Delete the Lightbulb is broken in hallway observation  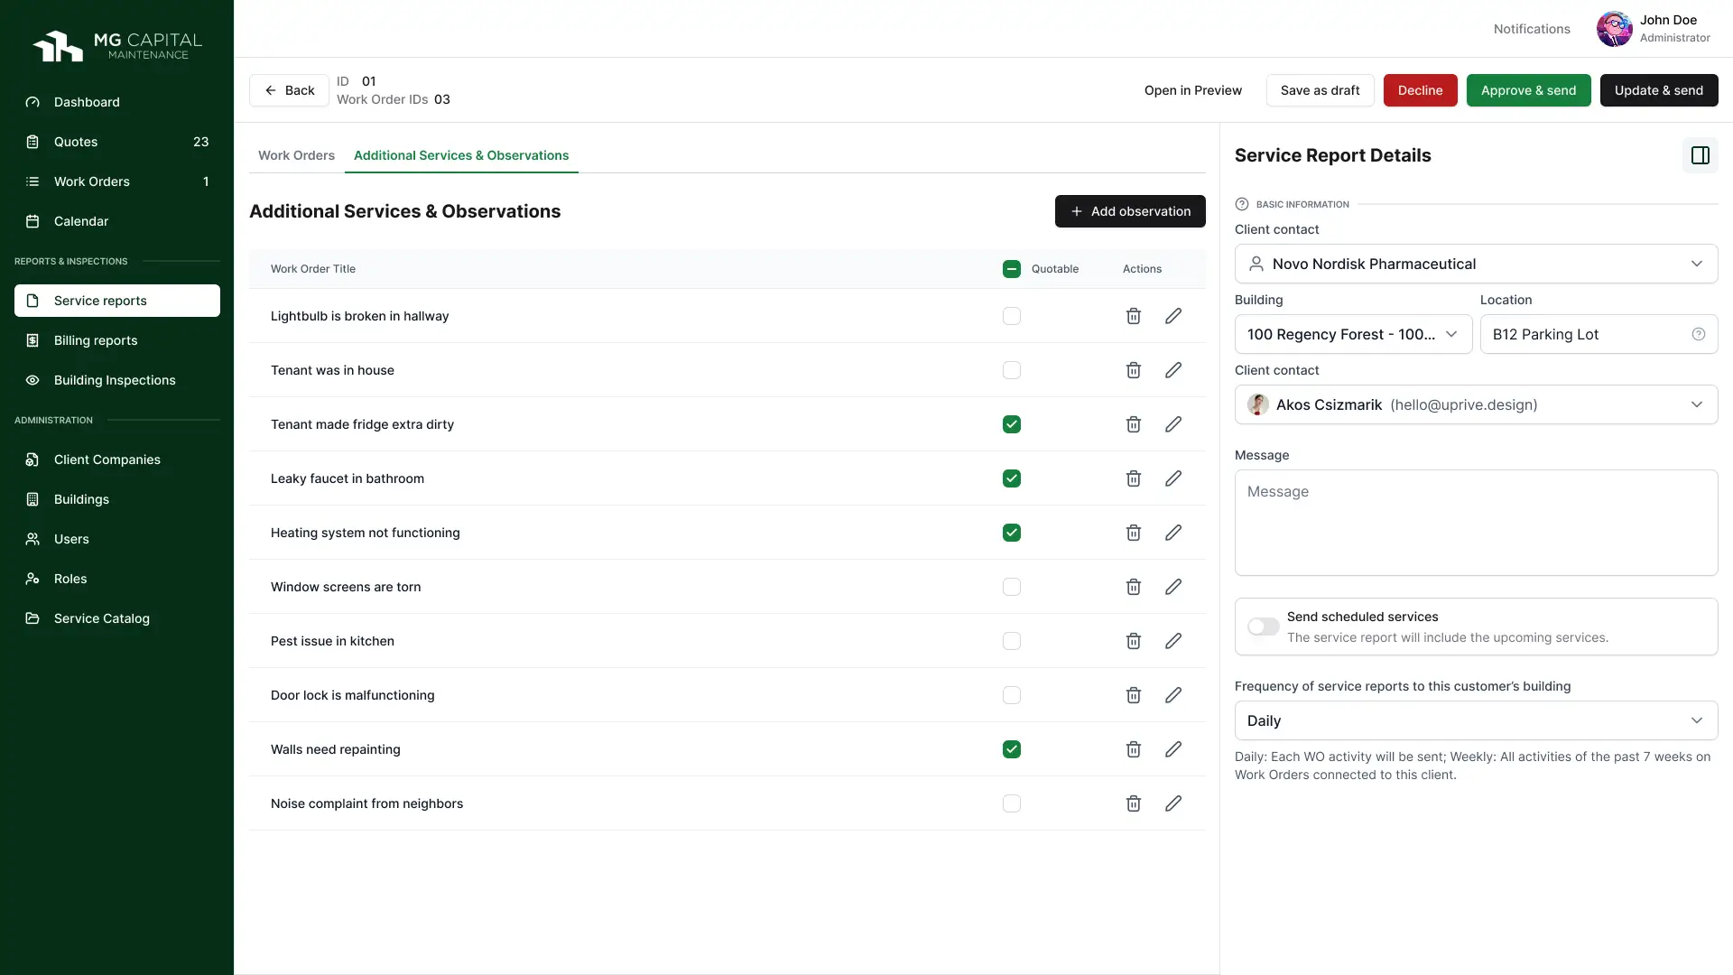(1134, 316)
